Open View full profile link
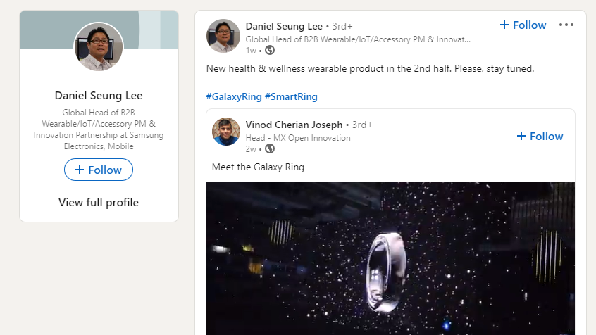 [x=99, y=203]
